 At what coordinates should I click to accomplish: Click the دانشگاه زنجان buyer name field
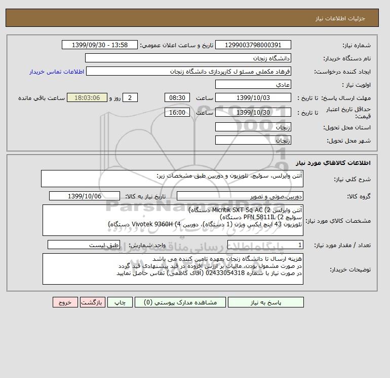[188, 58]
